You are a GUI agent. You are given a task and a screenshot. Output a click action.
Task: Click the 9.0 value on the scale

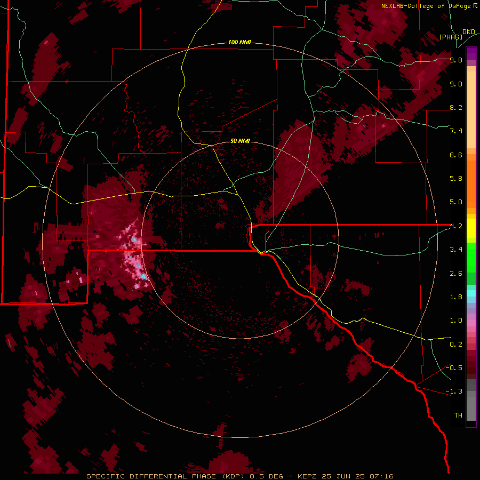pos(456,84)
